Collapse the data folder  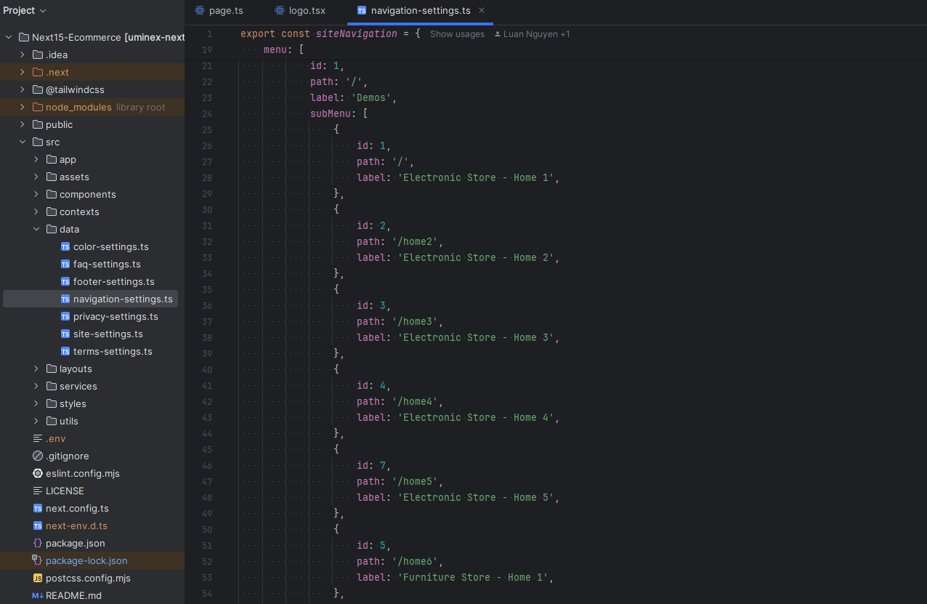pyautogui.click(x=36, y=229)
